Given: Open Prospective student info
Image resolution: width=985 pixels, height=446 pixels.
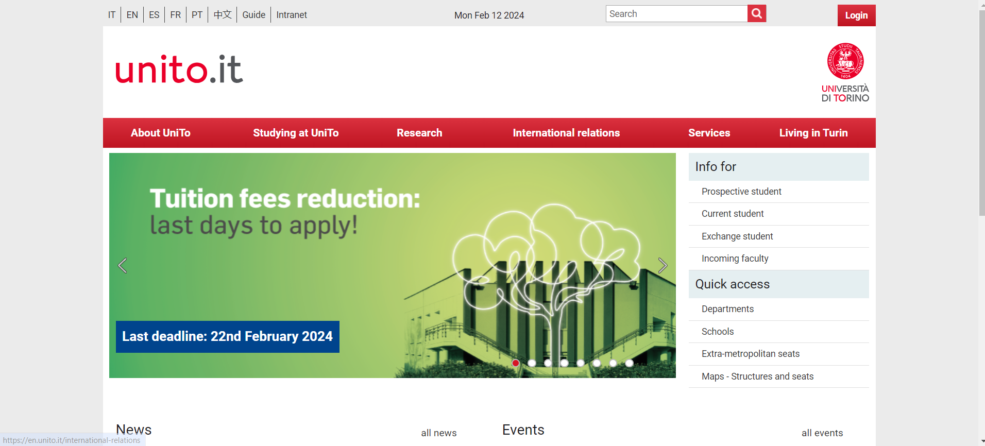Looking at the screenshot, I should click(741, 192).
